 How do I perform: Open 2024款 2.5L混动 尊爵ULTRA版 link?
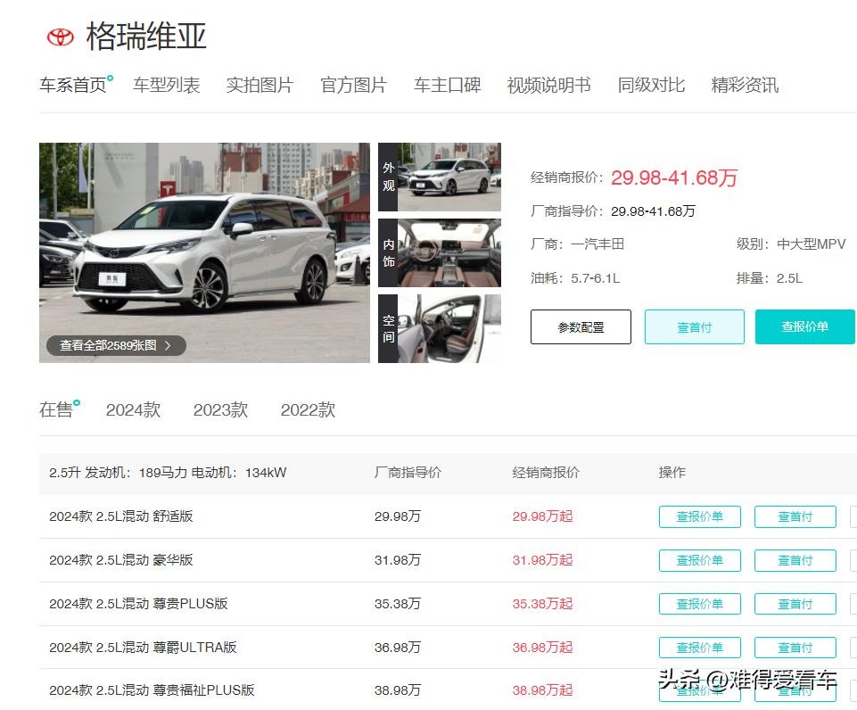pos(143,648)
